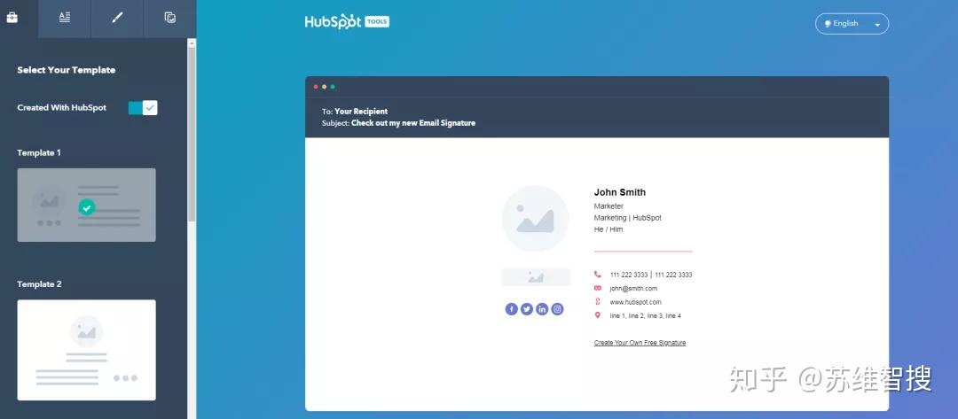
Task: Click the website link icon
Action: coord(598,302)
